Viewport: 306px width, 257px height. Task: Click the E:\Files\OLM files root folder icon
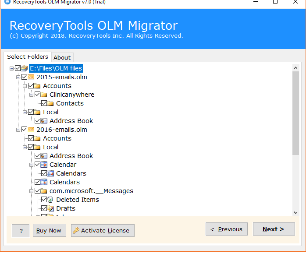(24, 68)
